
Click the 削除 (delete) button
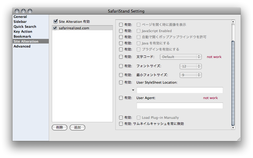(x=60, y=127)
